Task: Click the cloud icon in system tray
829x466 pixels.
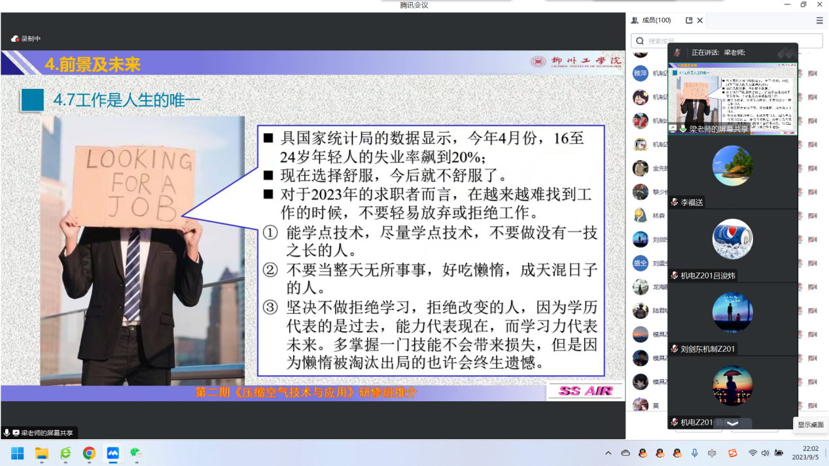Action: click(x=626, y=453)
